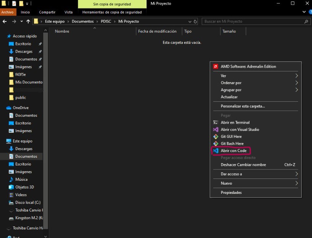Image resolution: width=312 pixels, height=238 pixels.
Task: Open AMD Software: Adrenalin Edition
Action: 249,66
